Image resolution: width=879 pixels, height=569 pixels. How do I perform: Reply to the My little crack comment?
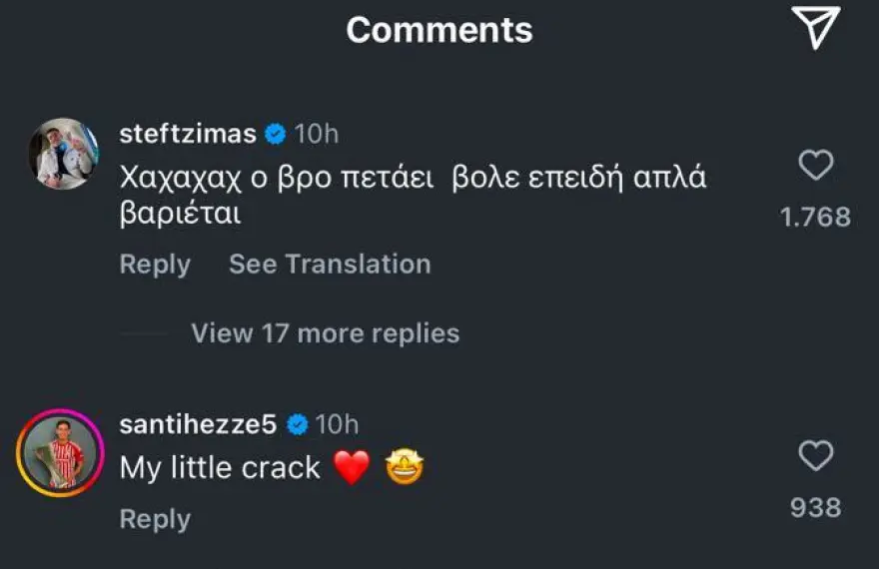click(x=155, y=519)
